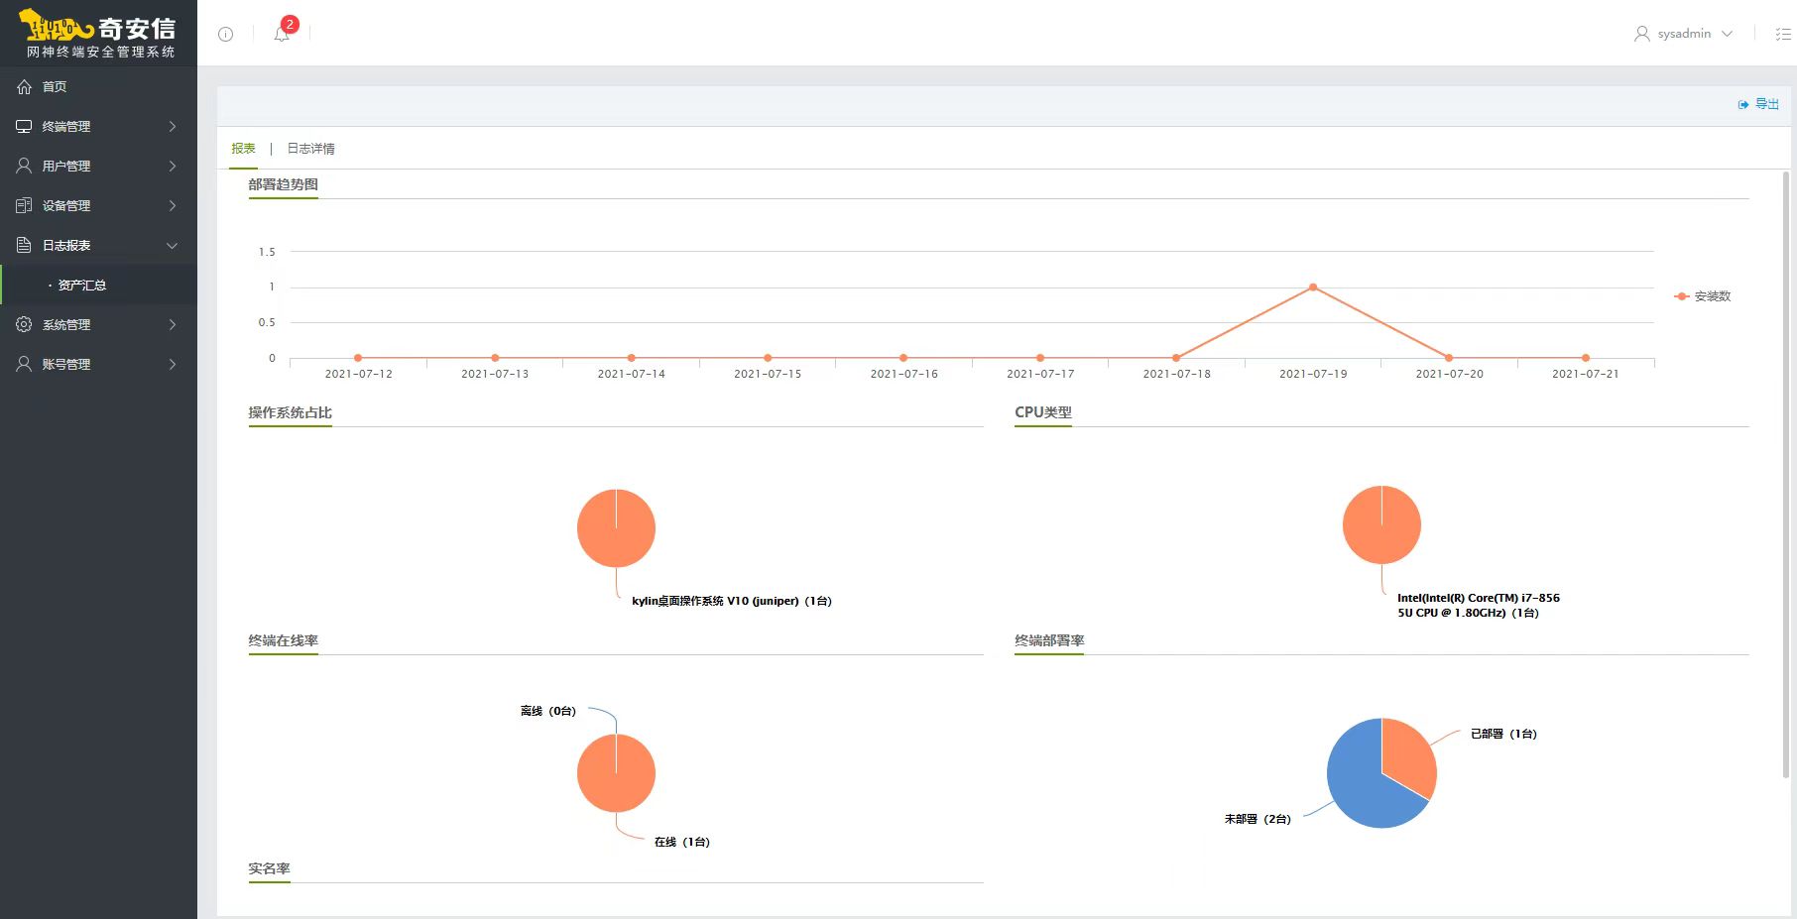Click the 离线 (0台) label
This screenshot has width=1797, height=919.
coord(547,711)
